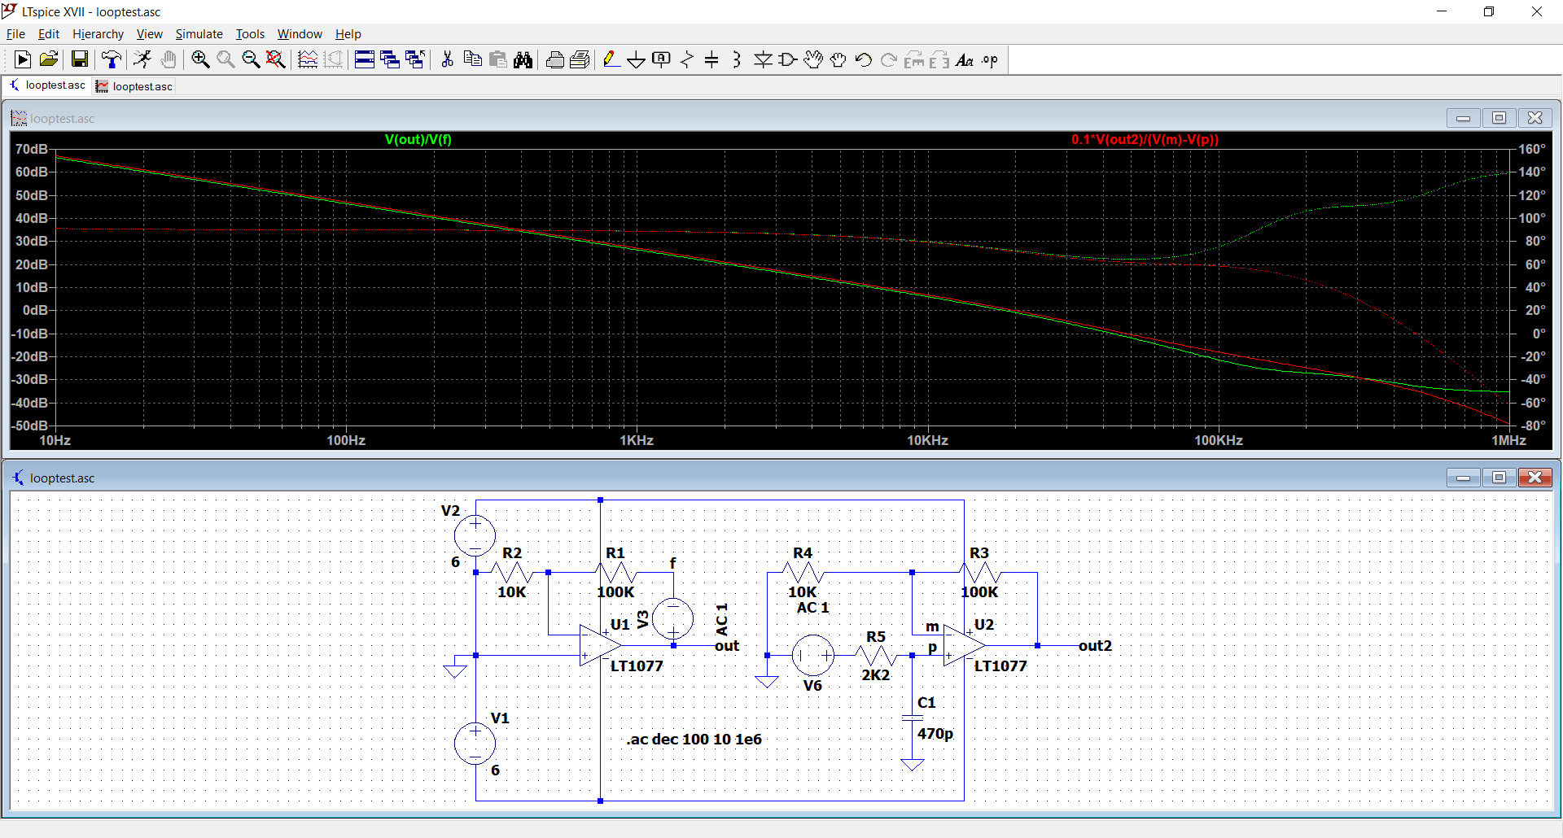
Task: Click the Zoom Full Extents icon
Action: point(276,59)
